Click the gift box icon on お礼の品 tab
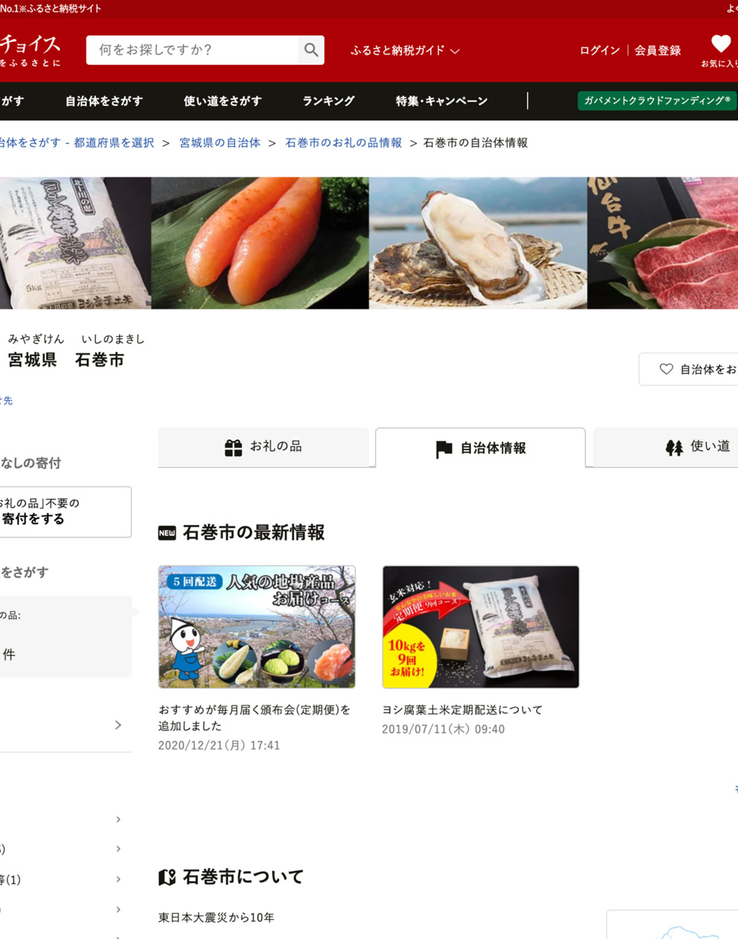Screen dimensions: 738x939 pyautogui.click(x=233, y=447)
